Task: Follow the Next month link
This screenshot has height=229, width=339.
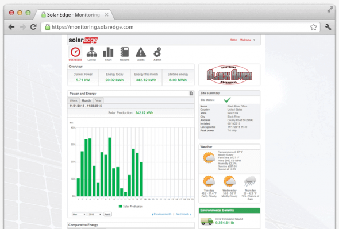Action: pos(183,214)
